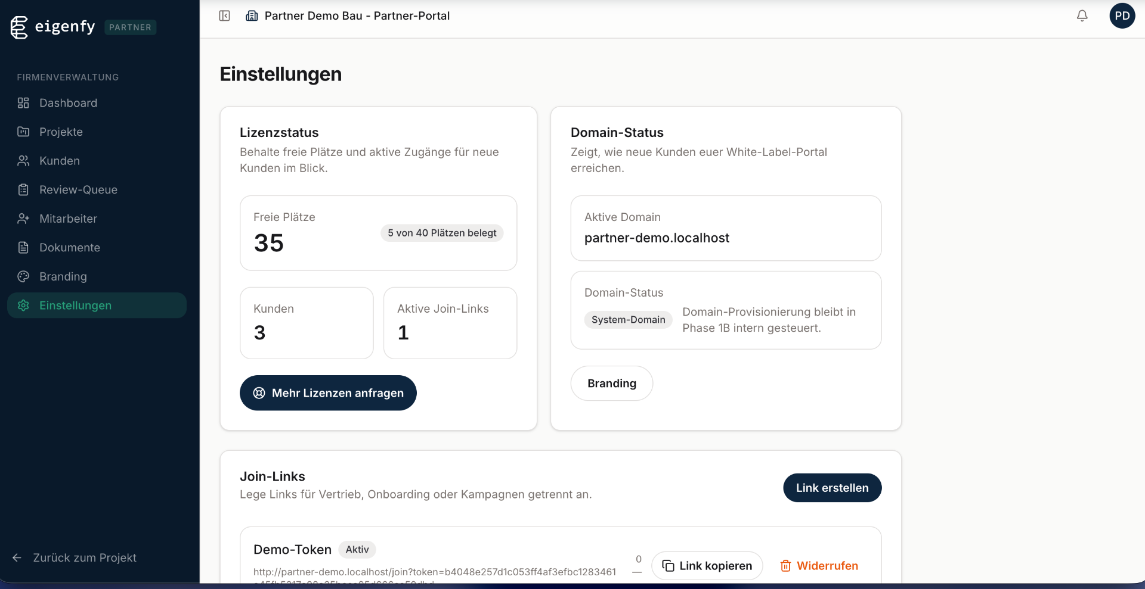Viewport: 1145px width, 589px height.
Task: Open the PD user avatar menu
Action: [x=1122, y=16]
